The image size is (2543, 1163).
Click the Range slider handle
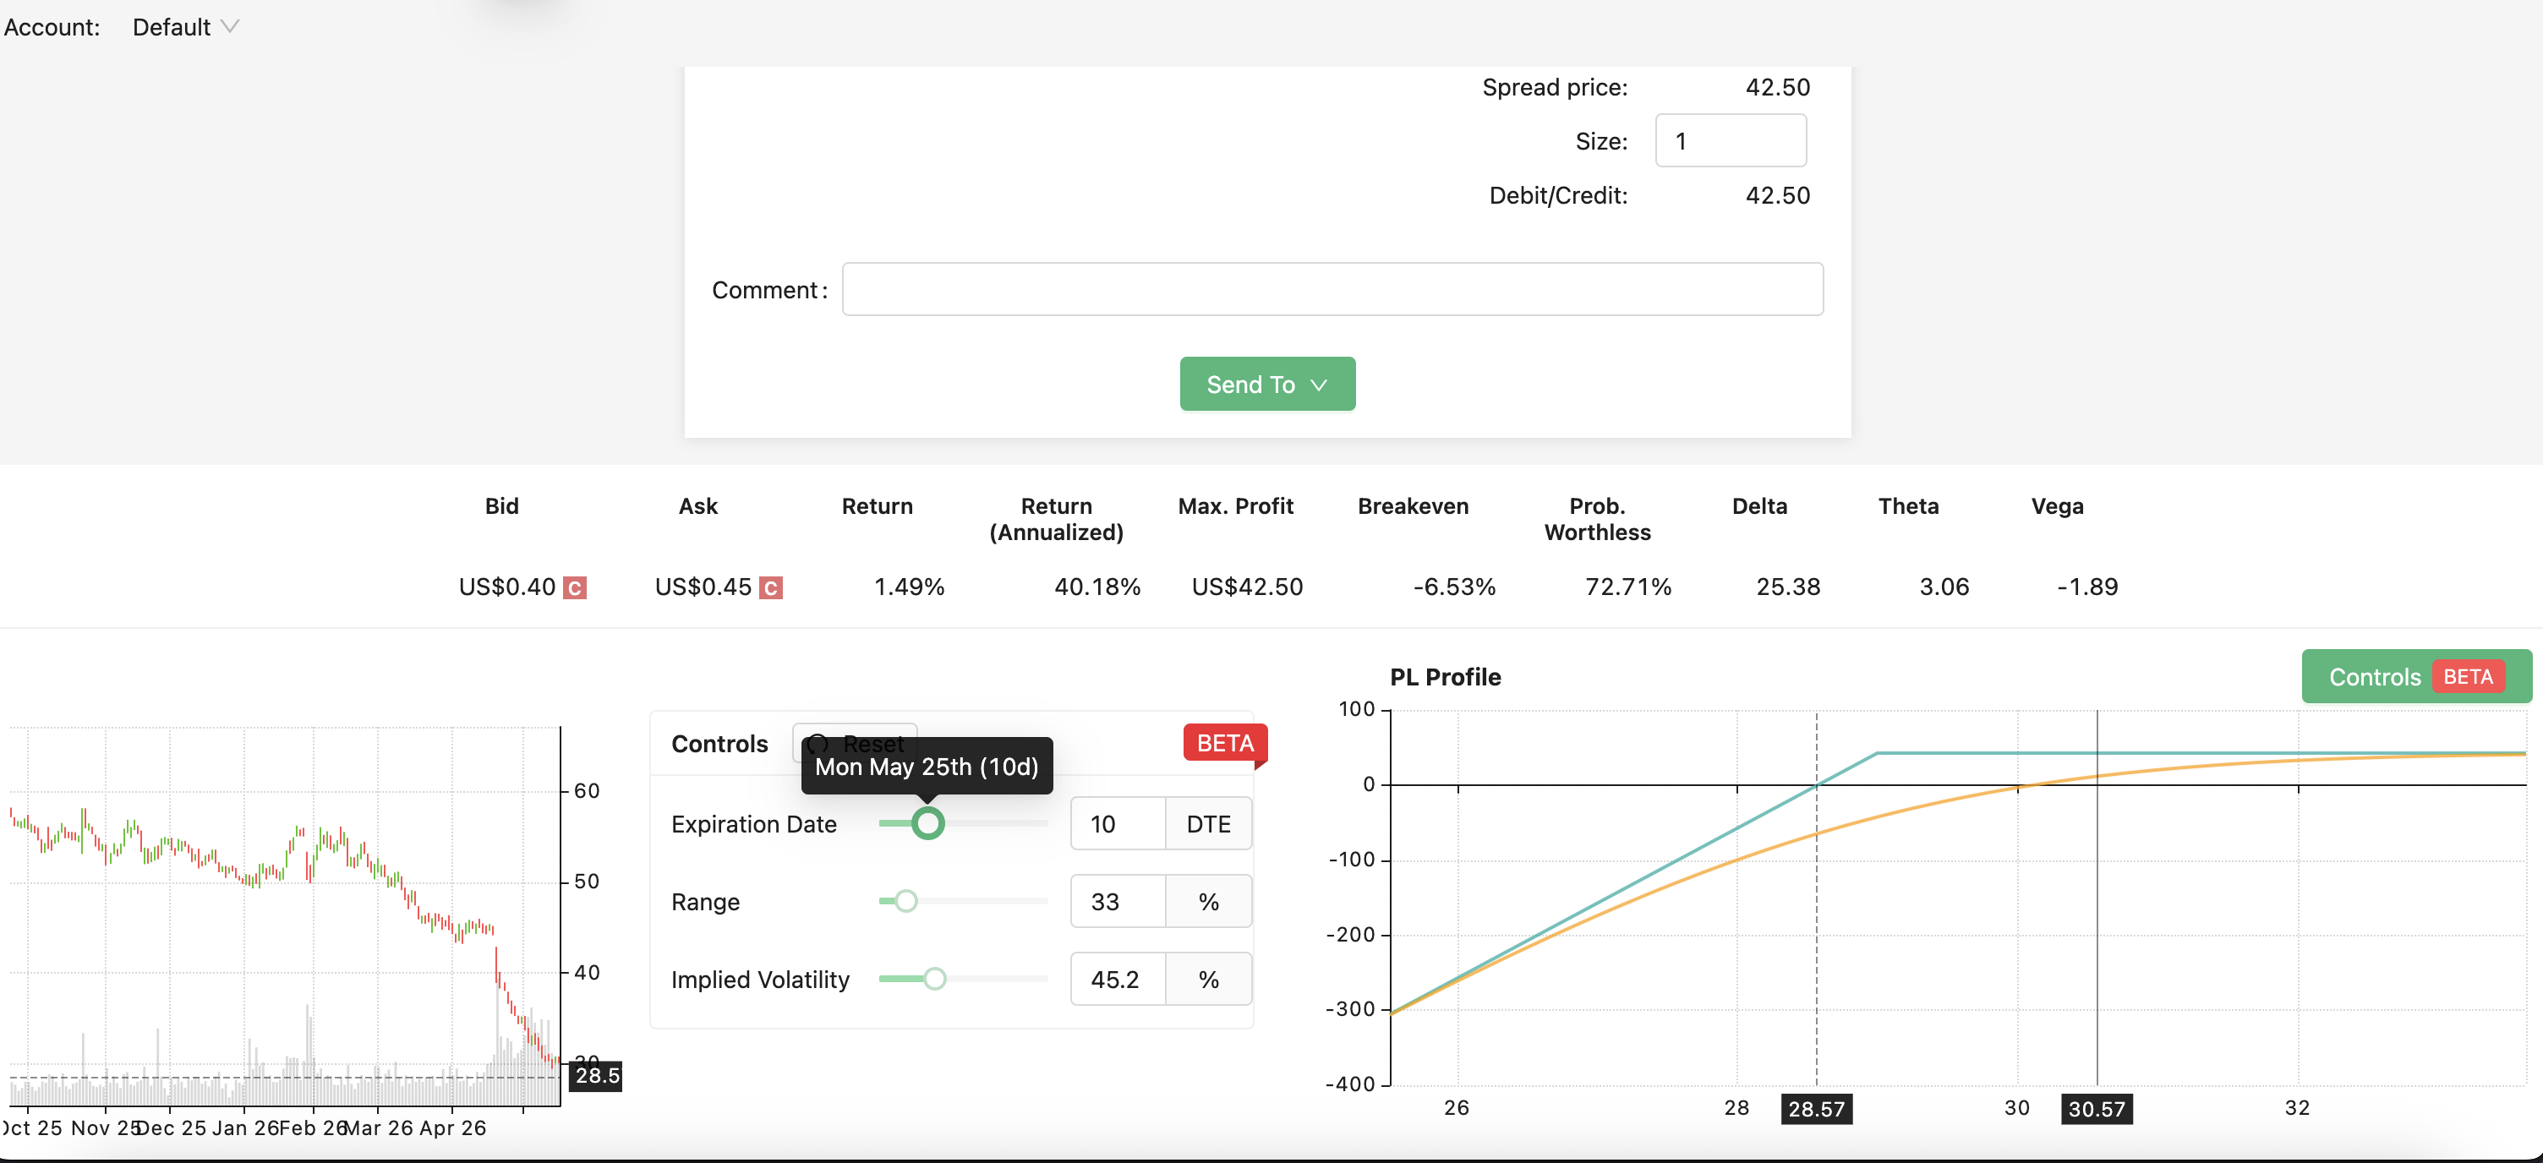click(x=905, y=900)
